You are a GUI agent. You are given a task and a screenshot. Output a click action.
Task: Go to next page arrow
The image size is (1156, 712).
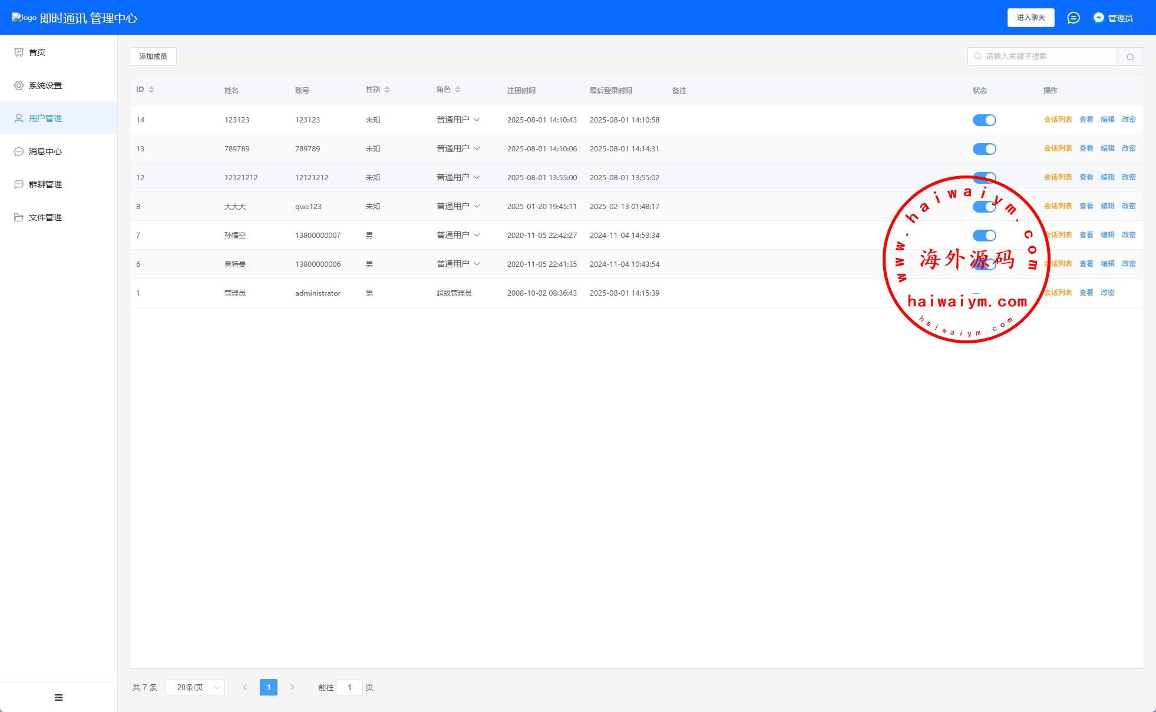292,687
